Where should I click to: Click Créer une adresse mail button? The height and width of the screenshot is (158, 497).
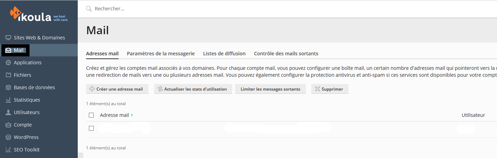pyautogui.click(x=117, y=89)
